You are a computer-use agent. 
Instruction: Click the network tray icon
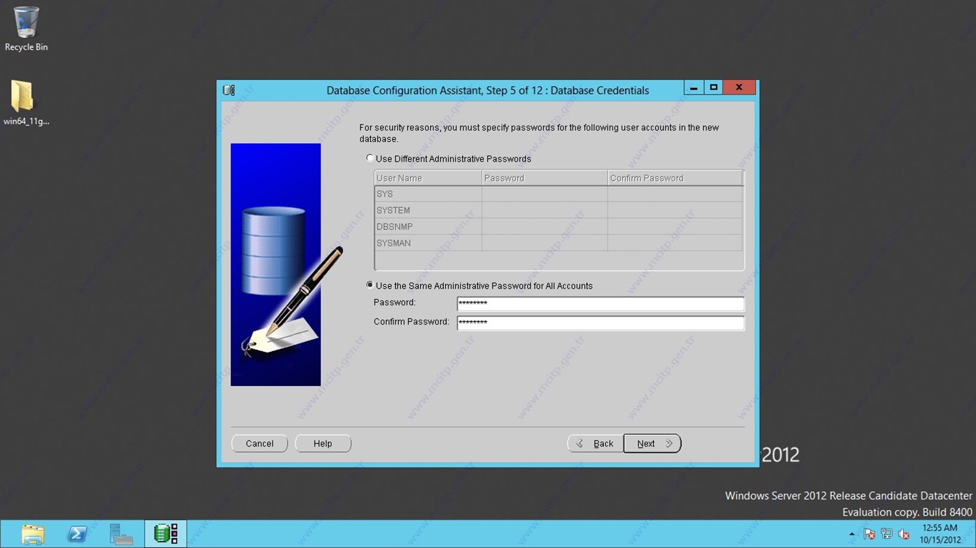[x=886, y=534]
